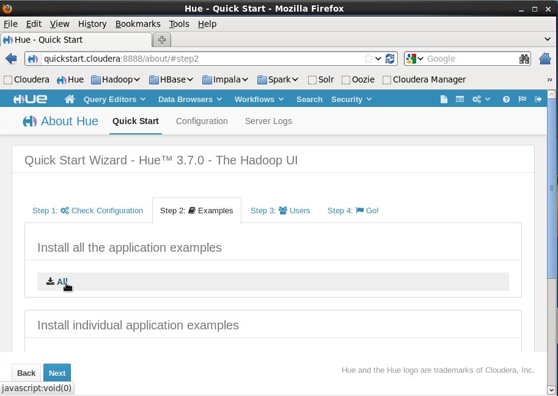This screenshot has width=558, height=396.
Task: Click the Firefox home icon
Action: pyautogui.click(x=545, y=59)
